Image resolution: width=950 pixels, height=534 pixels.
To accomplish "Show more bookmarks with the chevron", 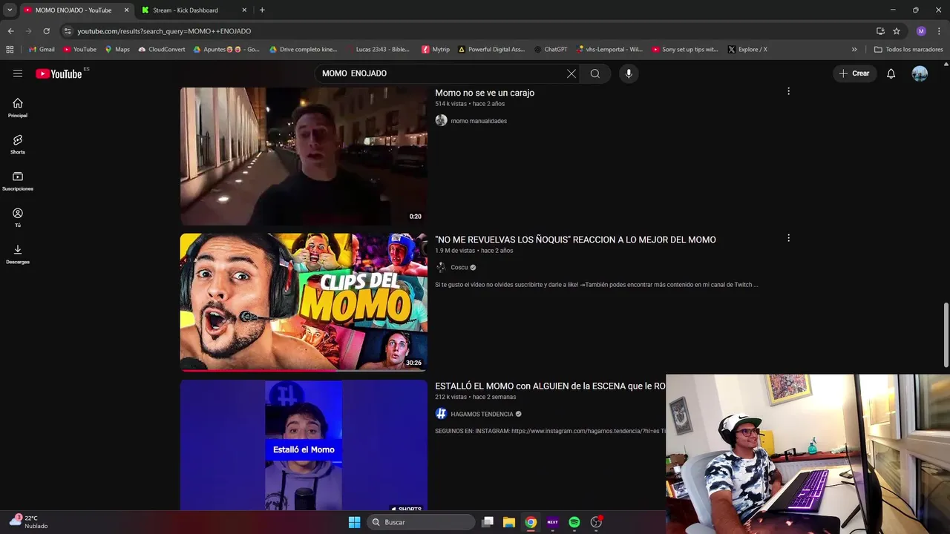I will 854,50.
